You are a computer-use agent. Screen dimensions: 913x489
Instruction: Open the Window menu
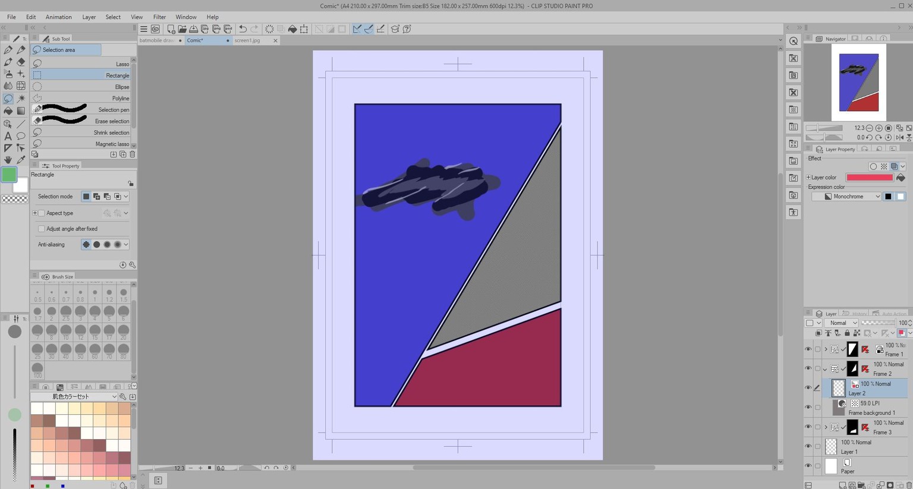(x=186, y=17)
